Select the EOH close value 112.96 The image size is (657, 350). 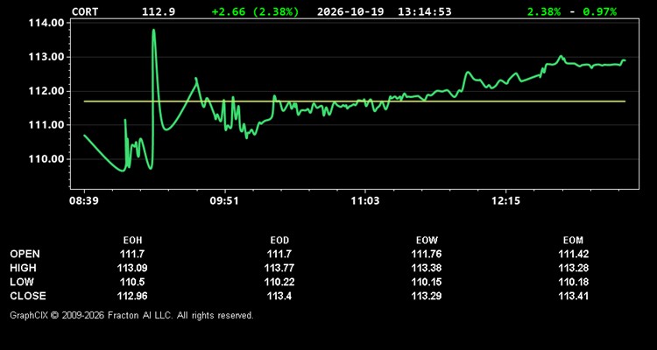(x=132, y=296)
